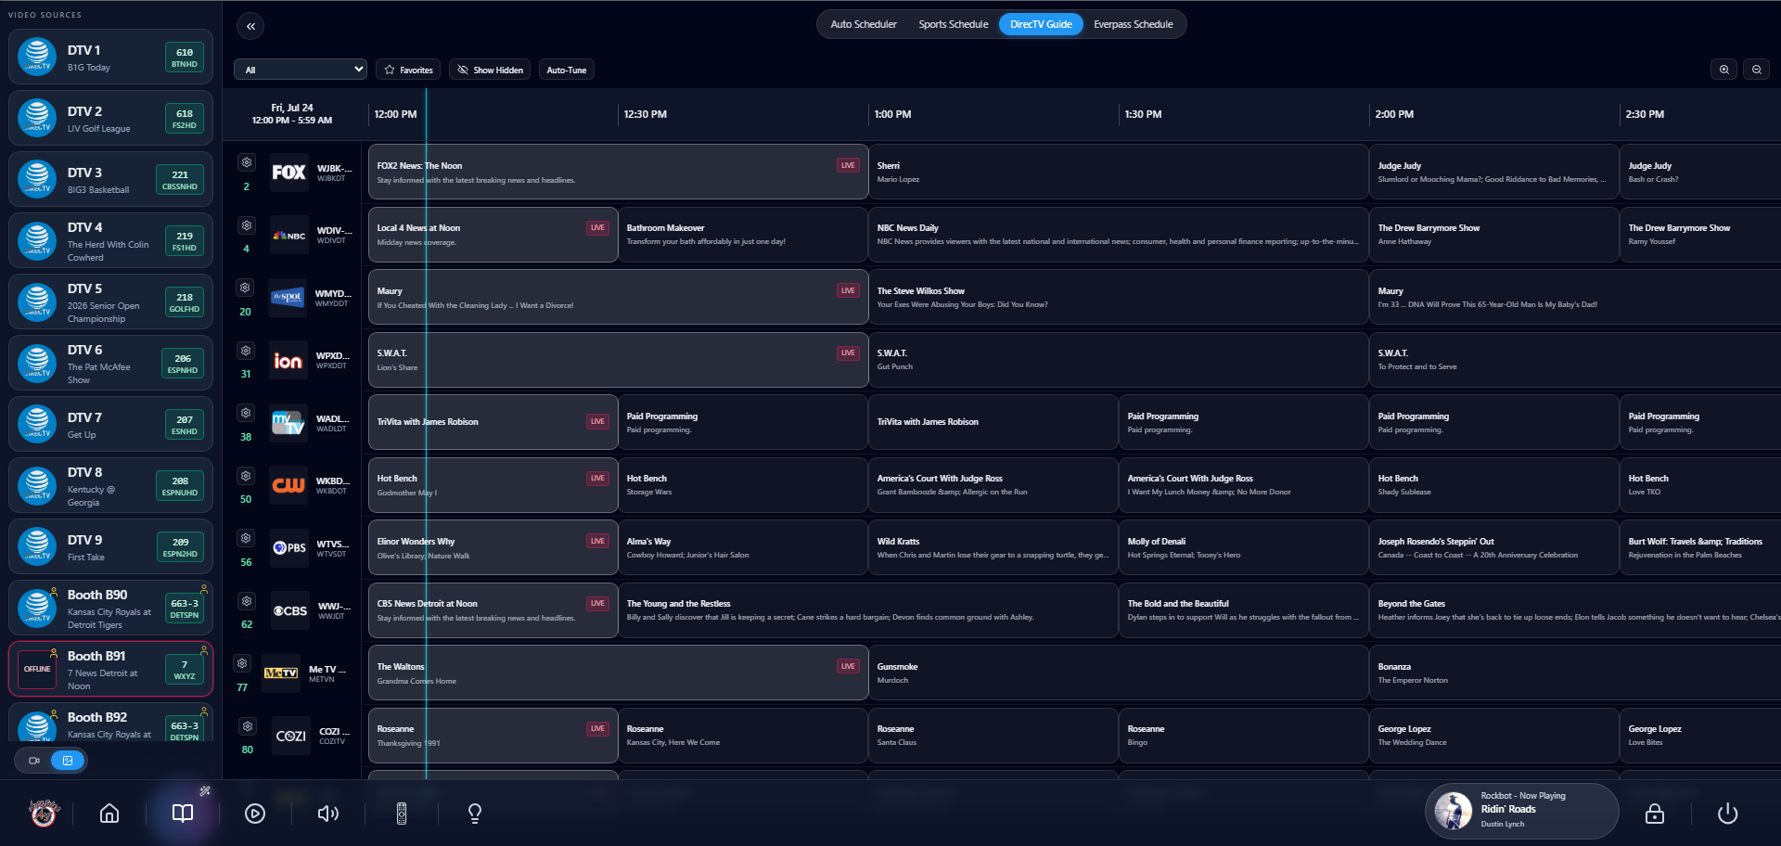Viewport: 1781px width, 846px height.
Task: Collapse the video sources sidebar
Action: 250,26
